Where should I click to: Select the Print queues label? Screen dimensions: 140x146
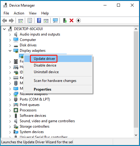point(30,105)
